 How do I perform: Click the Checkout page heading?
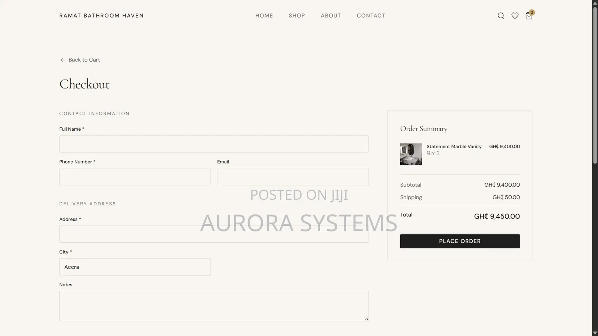(x=84, y=84)
